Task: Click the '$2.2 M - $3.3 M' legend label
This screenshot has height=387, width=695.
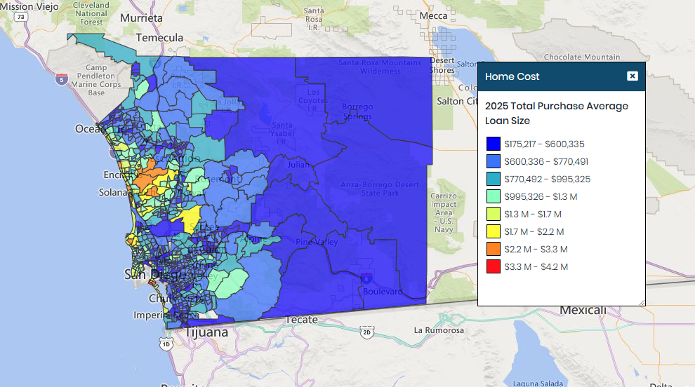Action: tap(536, 250)
